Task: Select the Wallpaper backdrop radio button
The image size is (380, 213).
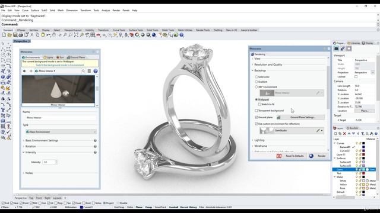Action: coord(256,99)
